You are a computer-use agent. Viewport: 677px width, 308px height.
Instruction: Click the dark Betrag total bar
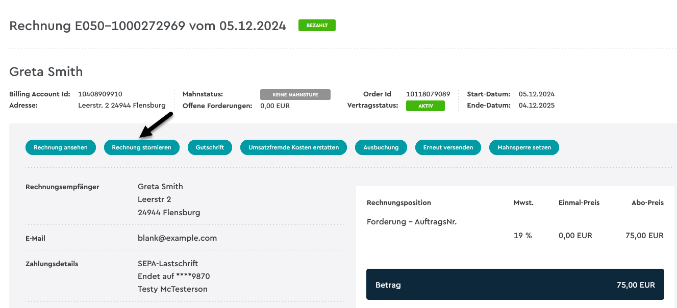pyautogui.click(x=515, y=285)
